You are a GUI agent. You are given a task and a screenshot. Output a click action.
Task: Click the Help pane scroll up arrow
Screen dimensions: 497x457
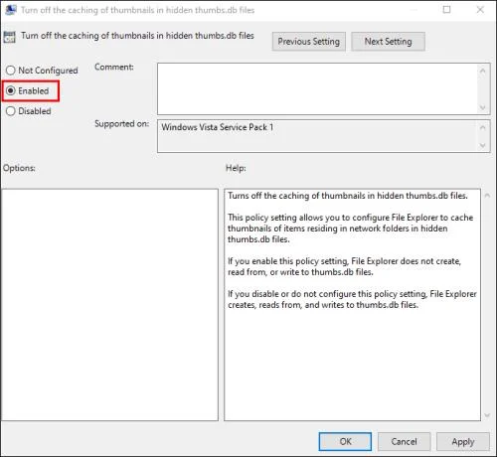coord(487,196)
